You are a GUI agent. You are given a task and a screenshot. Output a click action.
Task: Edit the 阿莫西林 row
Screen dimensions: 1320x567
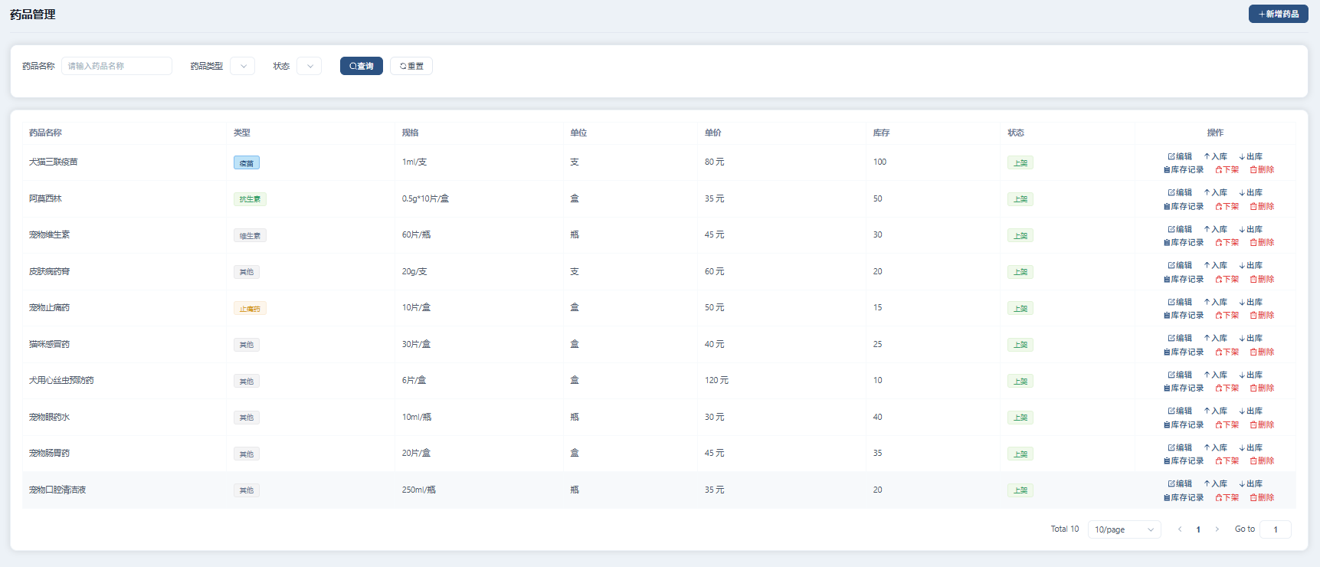click(x=1180, y=192)
